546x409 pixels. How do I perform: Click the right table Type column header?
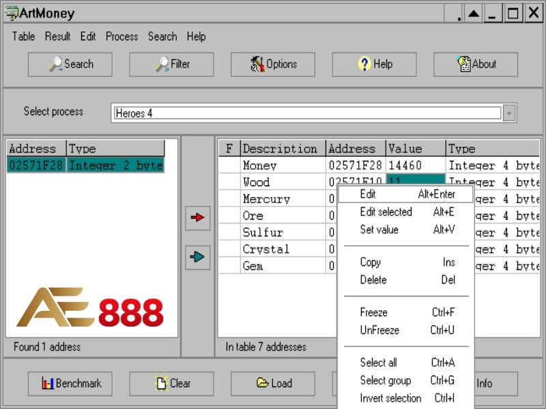coord(492,149)
